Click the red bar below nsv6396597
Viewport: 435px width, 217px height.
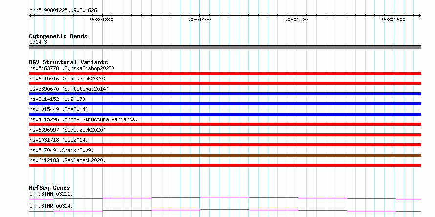tap(225, 135)
